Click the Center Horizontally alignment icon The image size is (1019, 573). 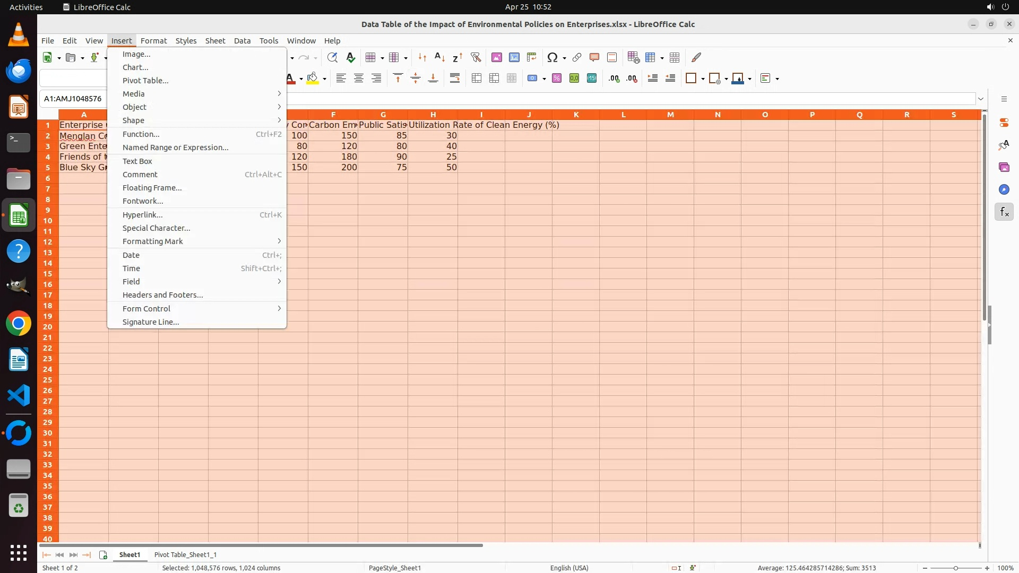pos(359,79)
